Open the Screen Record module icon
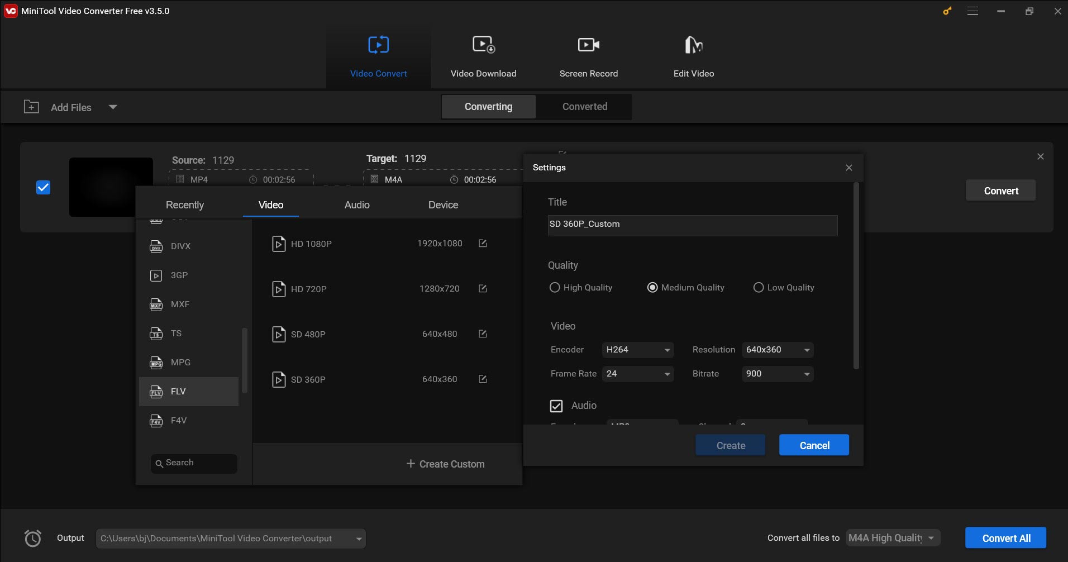The width and height of the screenshot is (1068, 562). coord(588,45)
